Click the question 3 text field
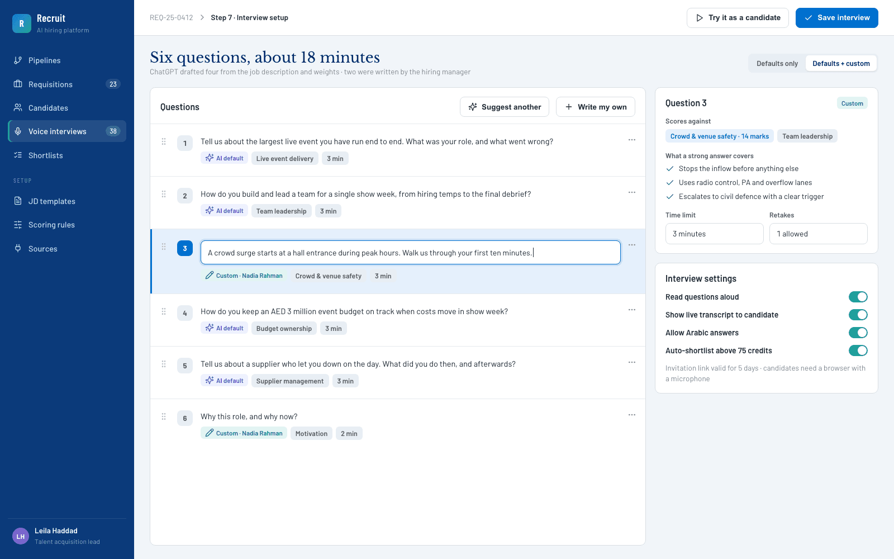894x559 pixels. (x=411, y=253)
